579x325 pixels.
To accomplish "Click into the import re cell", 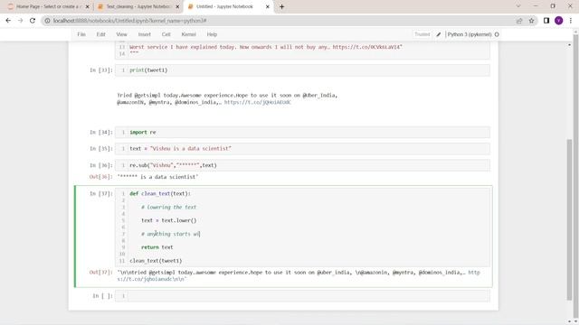I will (x=302, y=132).
